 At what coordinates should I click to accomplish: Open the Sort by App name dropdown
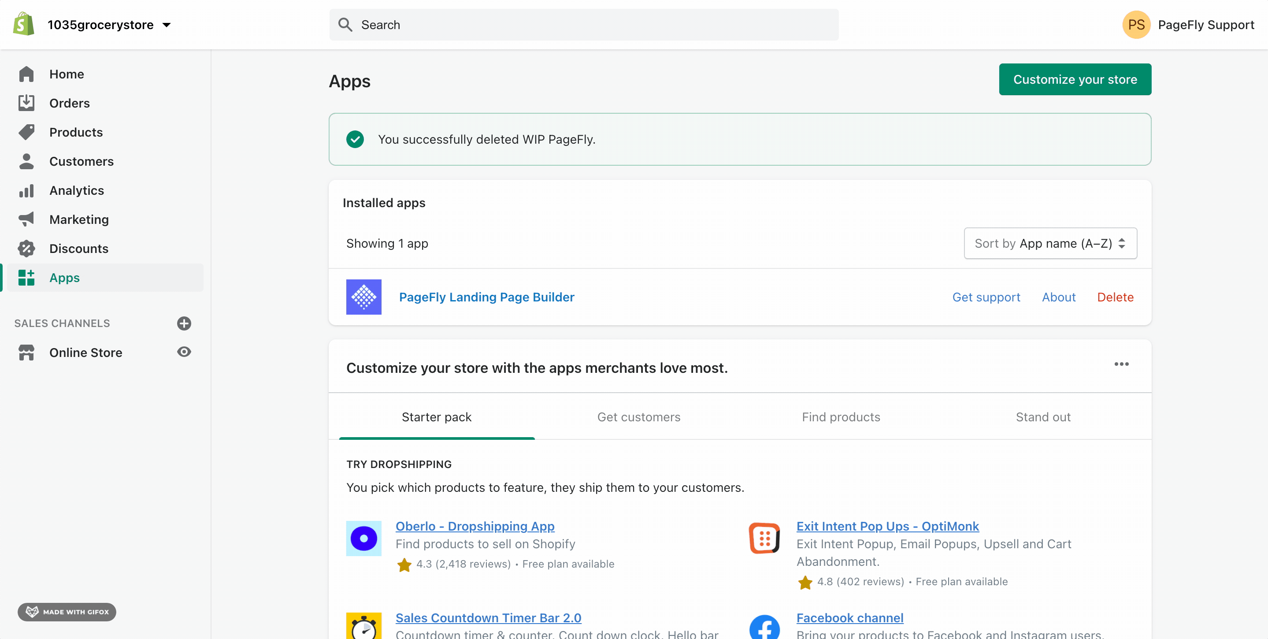point(1050,243)
